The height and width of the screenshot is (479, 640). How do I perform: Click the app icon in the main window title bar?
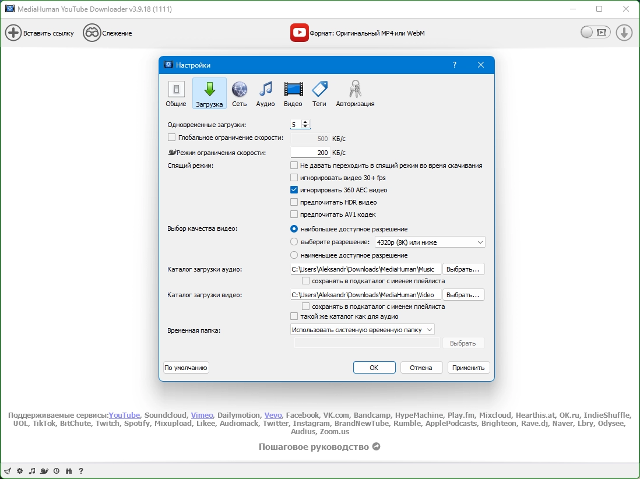point(9,9)
